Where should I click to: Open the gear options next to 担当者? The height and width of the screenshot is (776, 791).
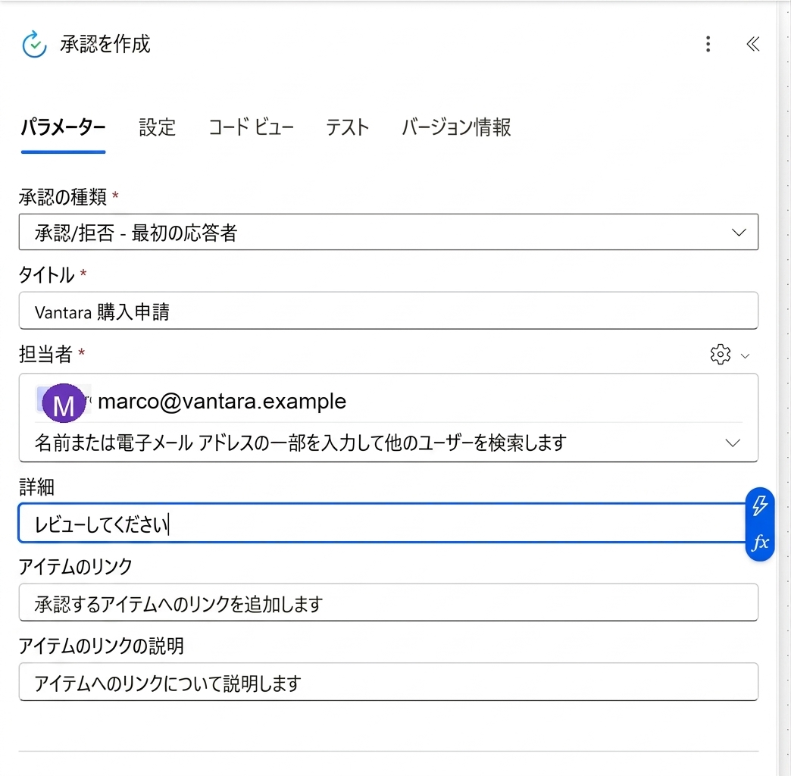[720, 355]
